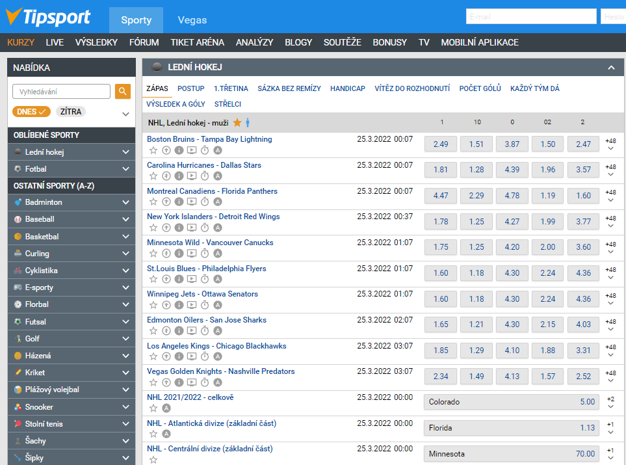Click the orange search magnifier button
The image size is (626, 465).
tap(123, 91)
